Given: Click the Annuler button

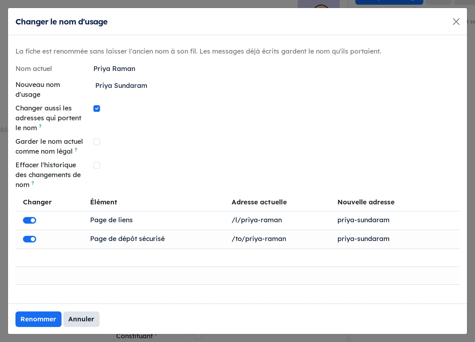Looking at the screenshot, I should coord(81,319).
